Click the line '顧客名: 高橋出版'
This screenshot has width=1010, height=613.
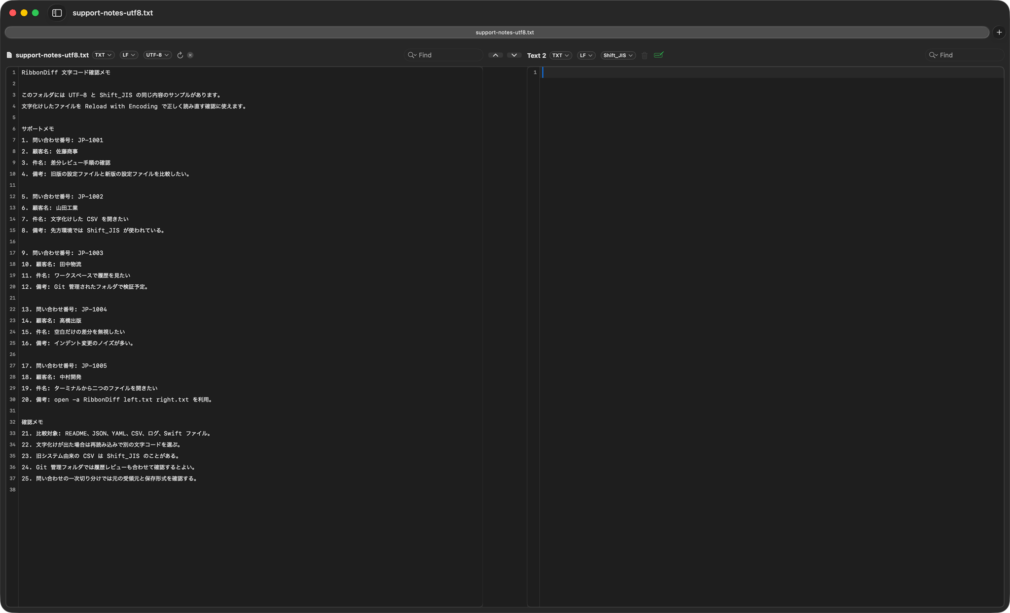pyautogui.click(x=52, y=321)
